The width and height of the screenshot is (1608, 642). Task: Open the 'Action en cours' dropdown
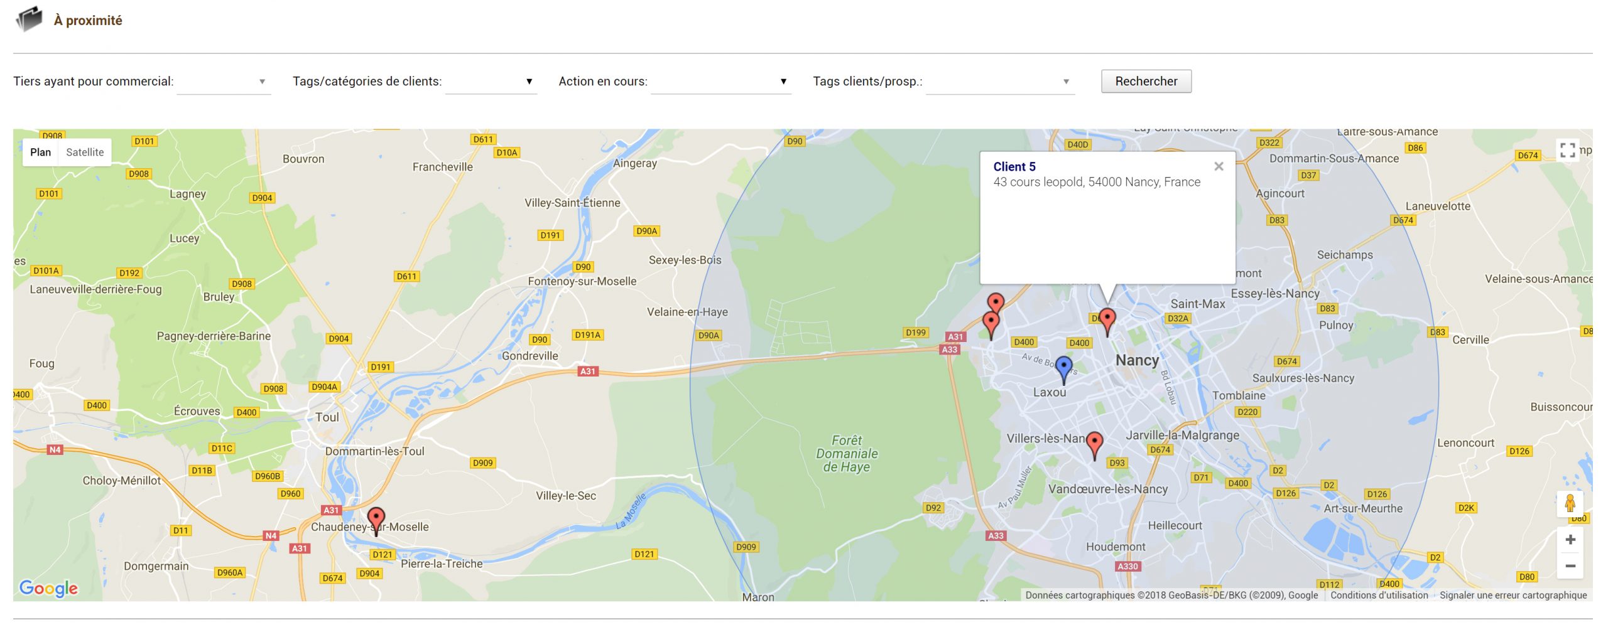point(720,82)
